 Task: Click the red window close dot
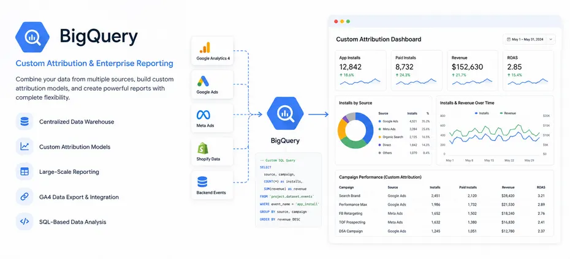pos(336,21)
